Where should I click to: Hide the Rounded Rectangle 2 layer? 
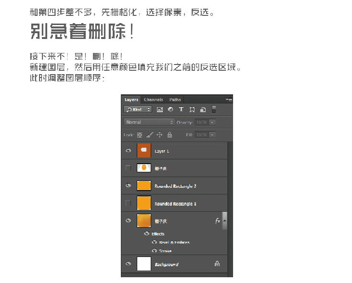click(129, 185)
